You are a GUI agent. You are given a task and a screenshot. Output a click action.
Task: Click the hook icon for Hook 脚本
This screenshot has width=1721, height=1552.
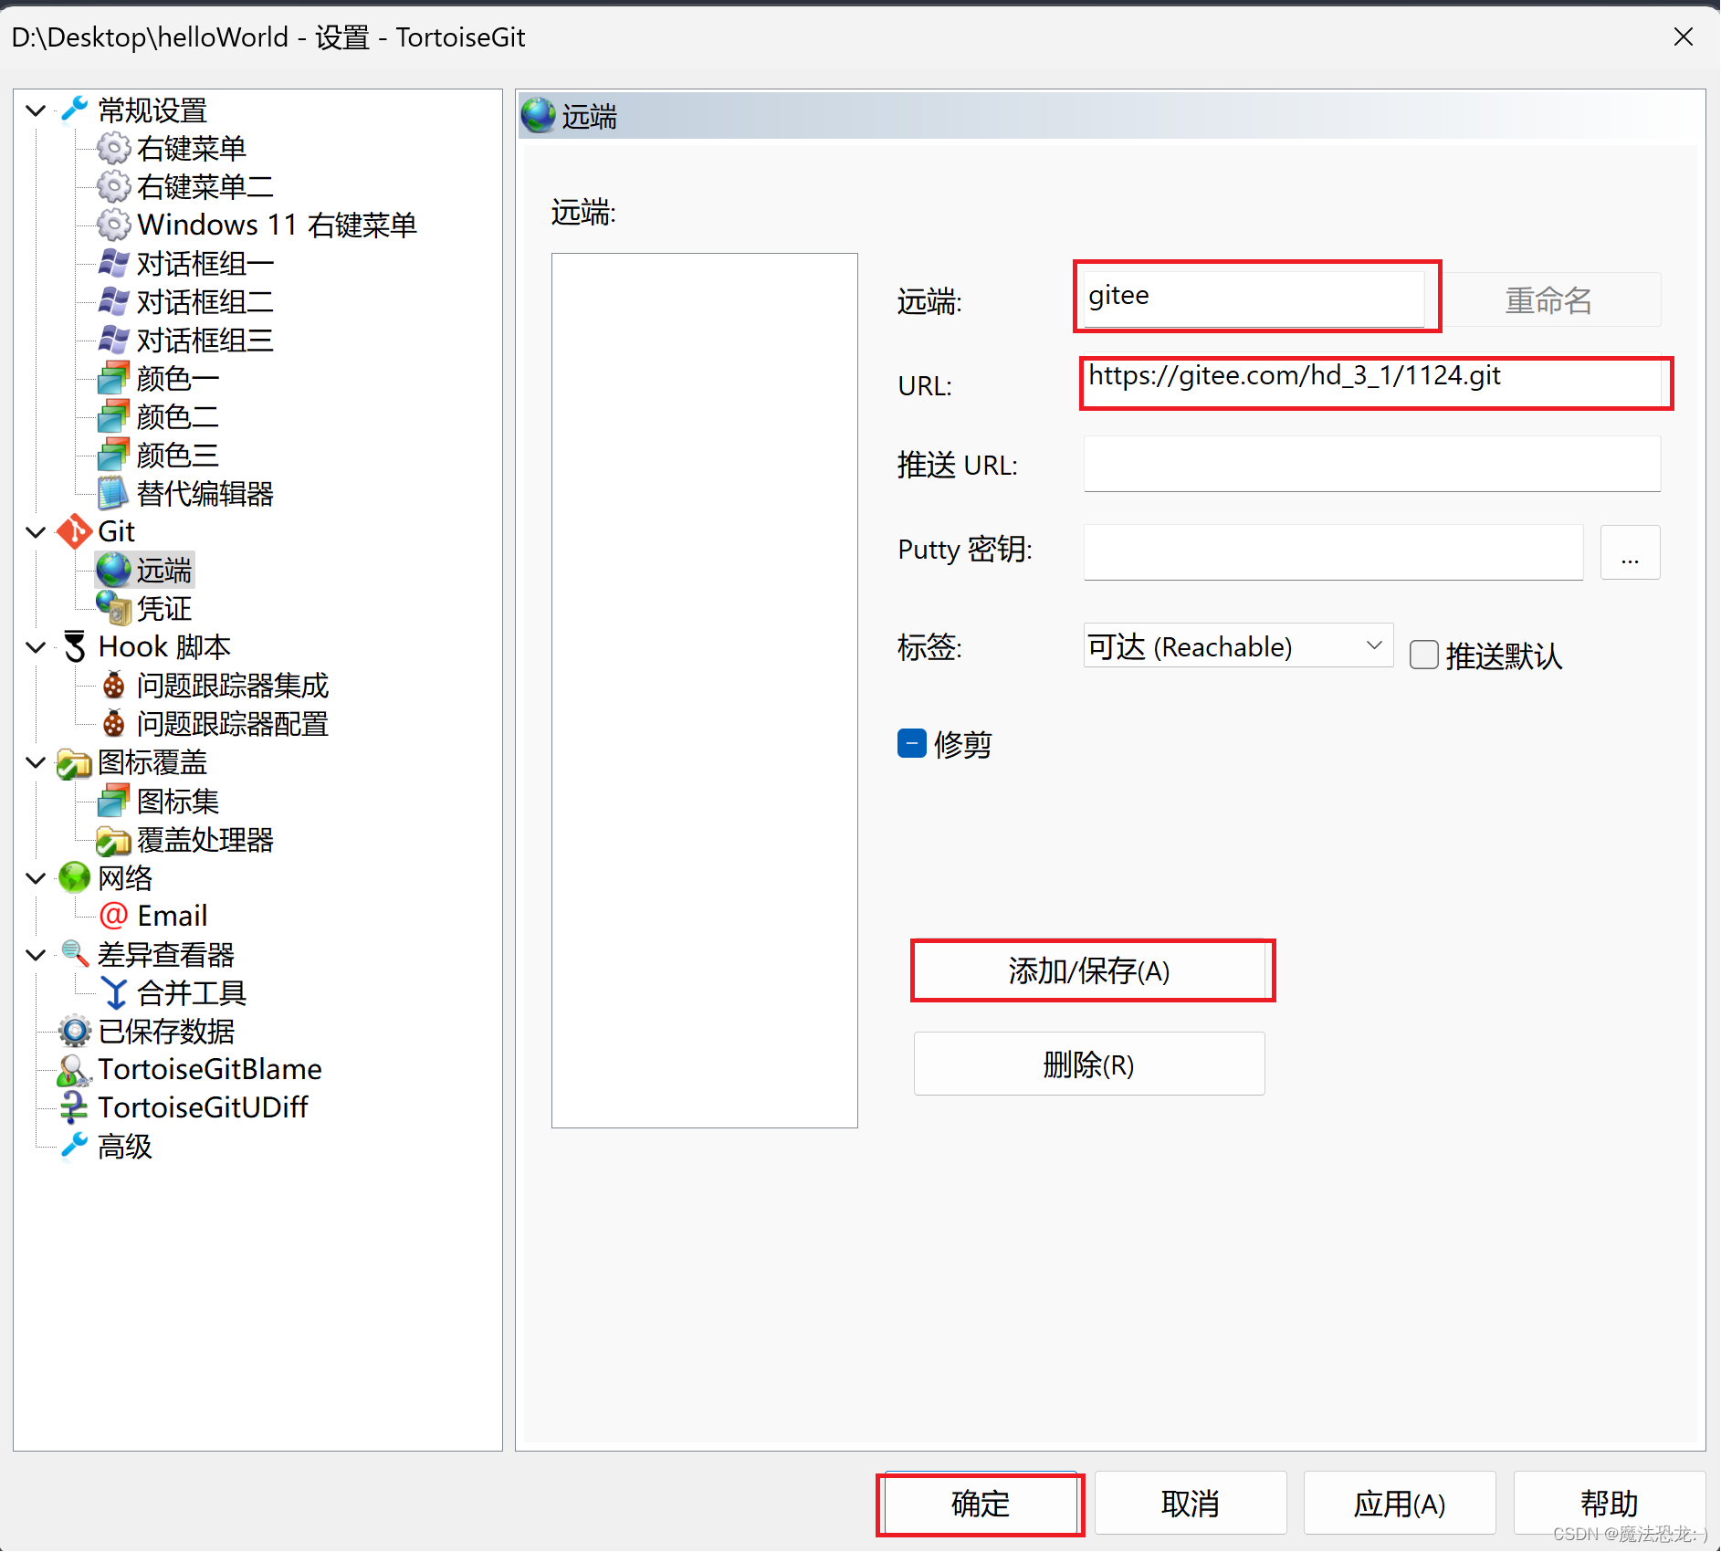pyautogui.click(x=74, y=646)
